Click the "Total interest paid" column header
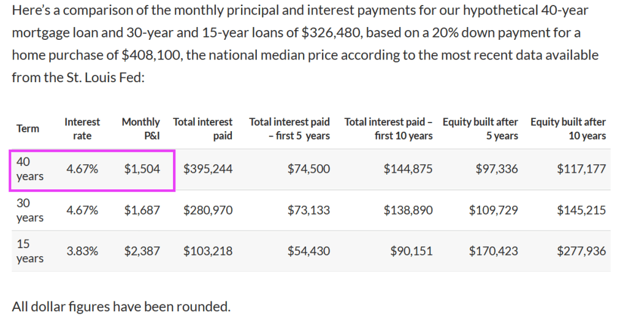 [203, 129]
